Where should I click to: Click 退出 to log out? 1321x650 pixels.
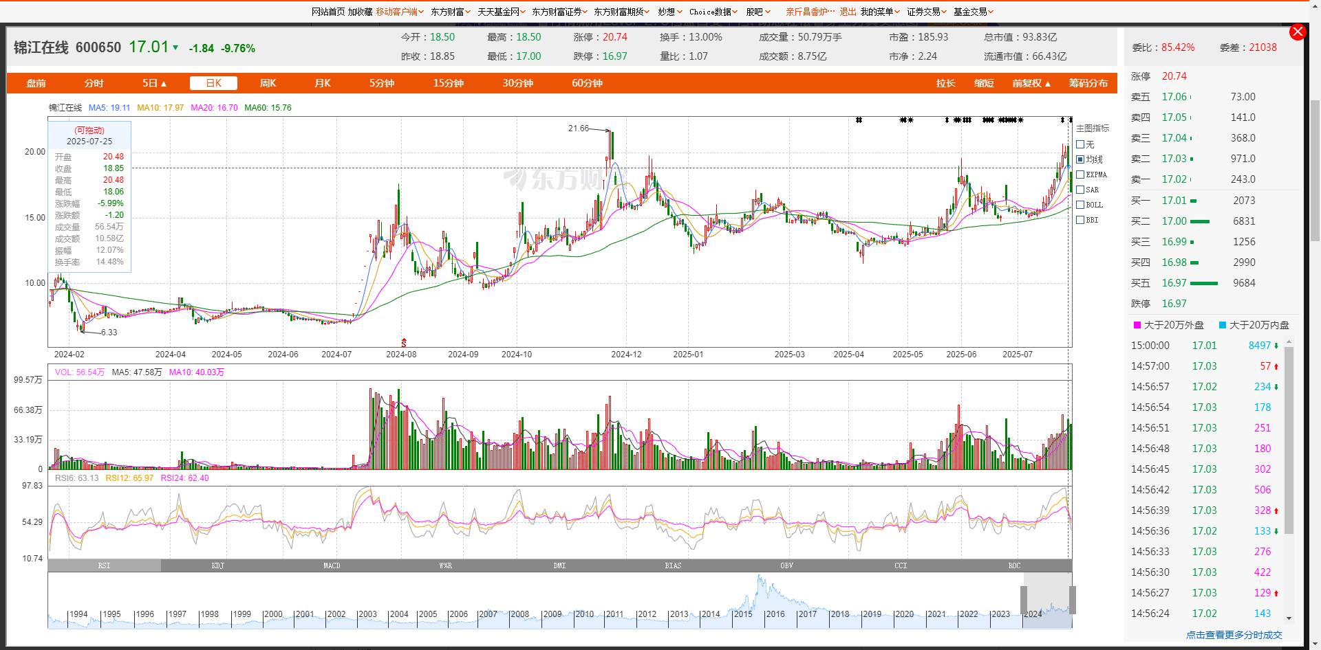tap(848, 12)
